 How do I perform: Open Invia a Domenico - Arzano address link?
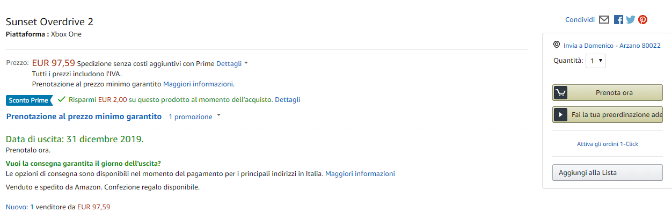point(612,46)
